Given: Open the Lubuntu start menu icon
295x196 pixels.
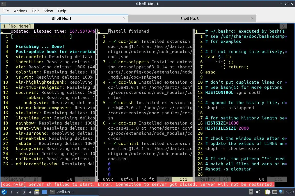Looking at the screenshot, I should [x=4, y=192].
